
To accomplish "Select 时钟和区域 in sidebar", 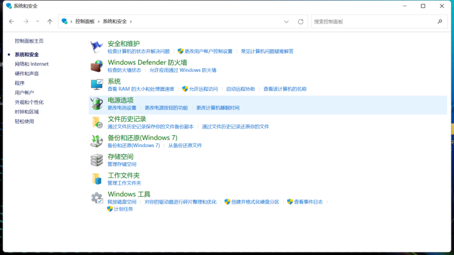I will pyautogui.click(x=27, y=112).
